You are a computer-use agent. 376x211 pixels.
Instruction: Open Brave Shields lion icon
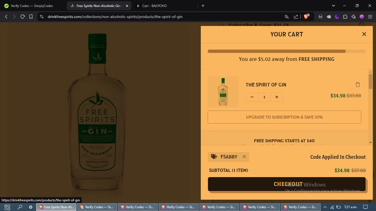point(306,17)
